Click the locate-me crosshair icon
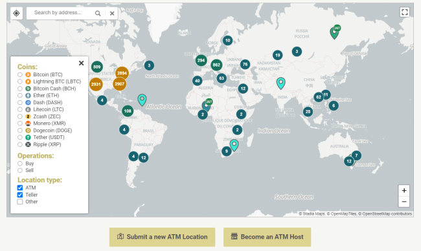The width and height of the screenshot is (421, 251). point(16,13)
